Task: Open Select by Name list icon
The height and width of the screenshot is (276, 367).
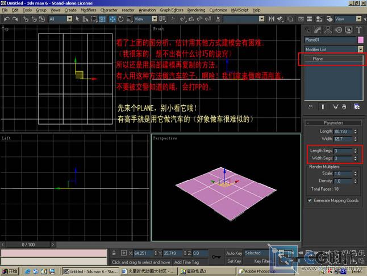Action: pos(85,19)
